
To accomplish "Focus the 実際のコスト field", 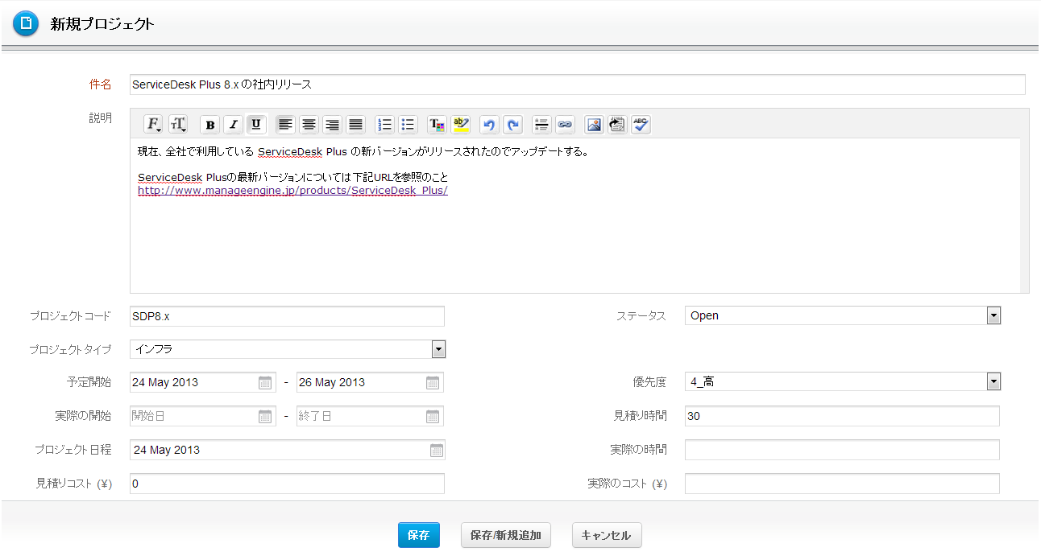I will click(x=842, y=484).
